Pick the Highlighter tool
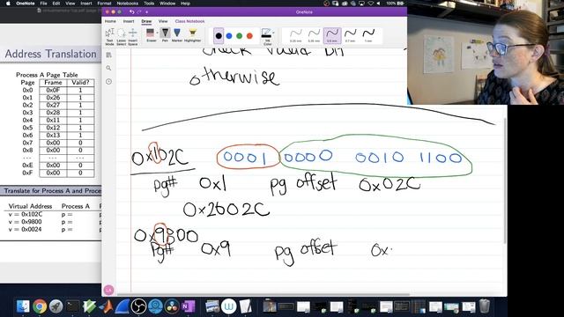The width and height of the screenshot is (564, 317). 192,35
